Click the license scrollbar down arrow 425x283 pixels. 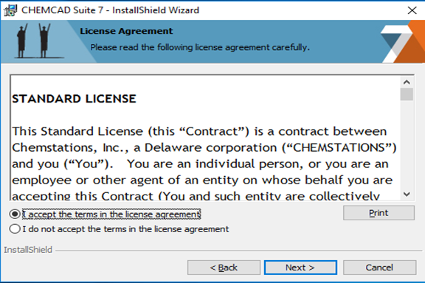407,194
